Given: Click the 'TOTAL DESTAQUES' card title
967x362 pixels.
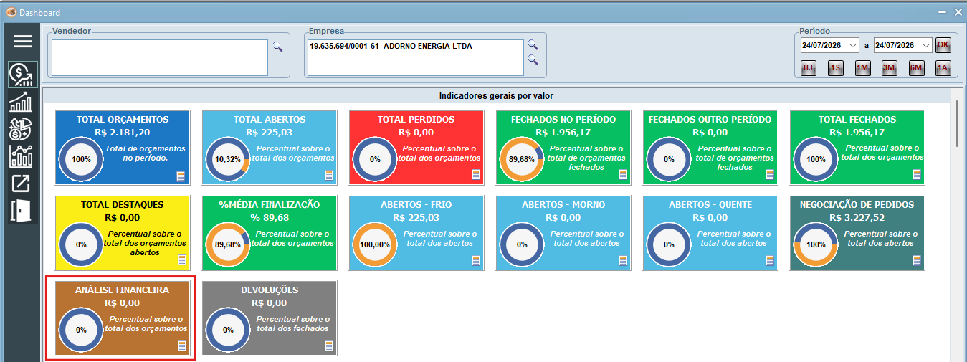Looking at the screenshot, I should click(123, 205).
